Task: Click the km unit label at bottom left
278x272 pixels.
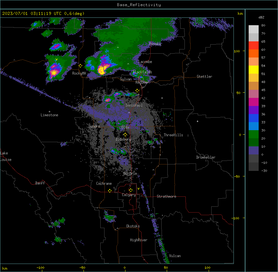Action: click(5, 268)
